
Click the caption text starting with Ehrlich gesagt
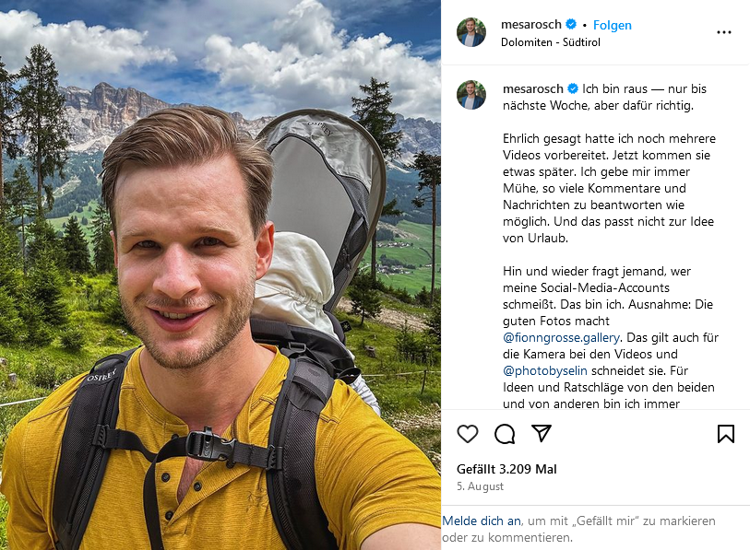[610, 188]
